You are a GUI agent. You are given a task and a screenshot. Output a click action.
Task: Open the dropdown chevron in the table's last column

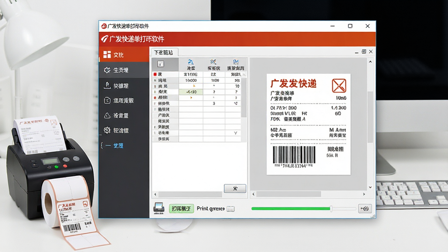point(235,133)
